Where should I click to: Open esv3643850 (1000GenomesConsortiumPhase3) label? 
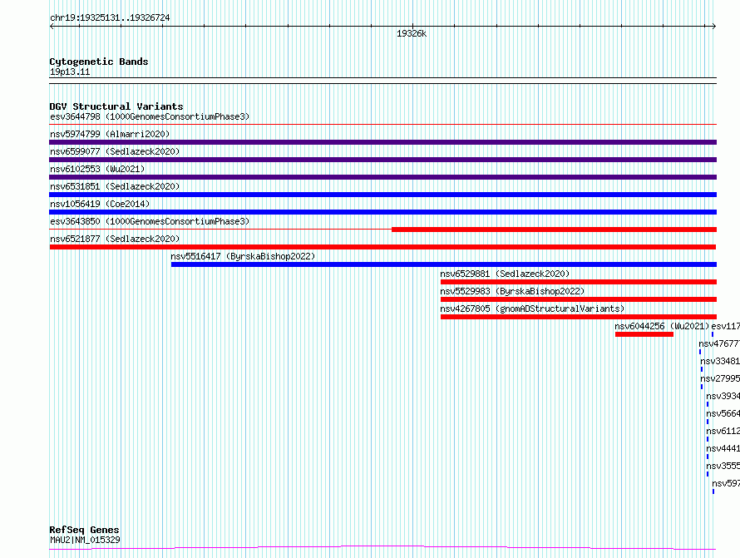click(150, 221)
